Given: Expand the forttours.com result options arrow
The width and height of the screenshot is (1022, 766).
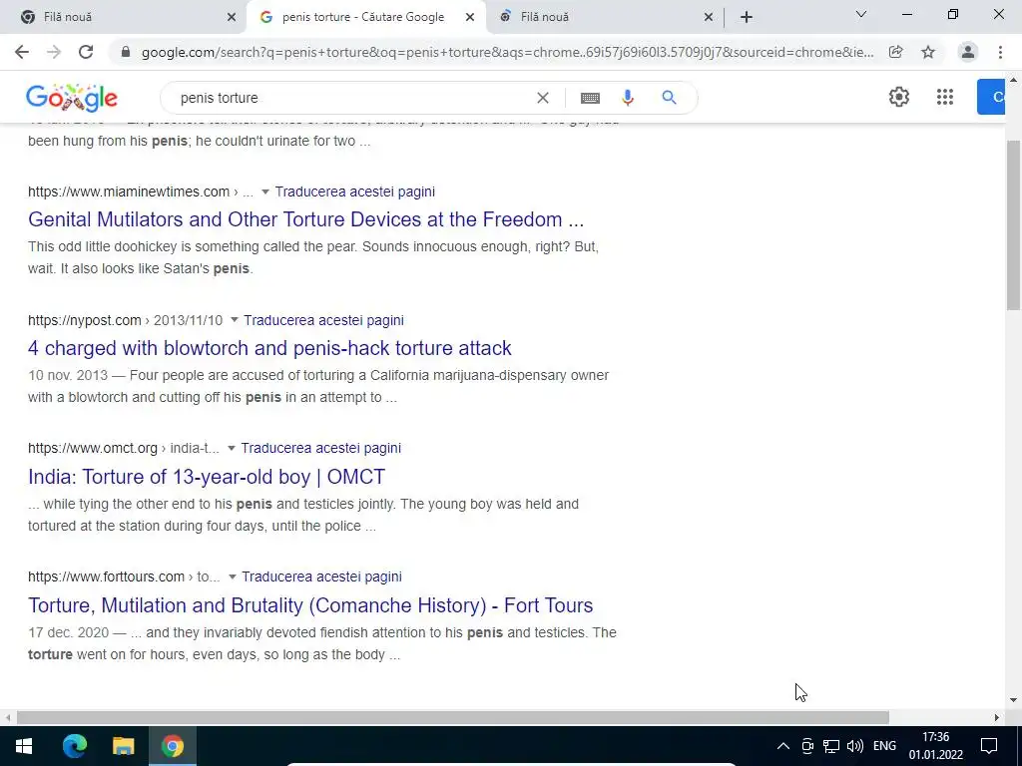Looking at the screenshot, I should 232,577.
